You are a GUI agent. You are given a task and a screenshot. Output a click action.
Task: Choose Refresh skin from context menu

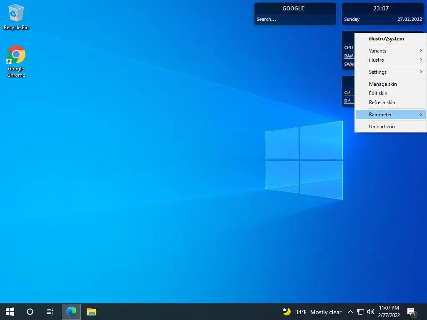[x=390, y=102]
